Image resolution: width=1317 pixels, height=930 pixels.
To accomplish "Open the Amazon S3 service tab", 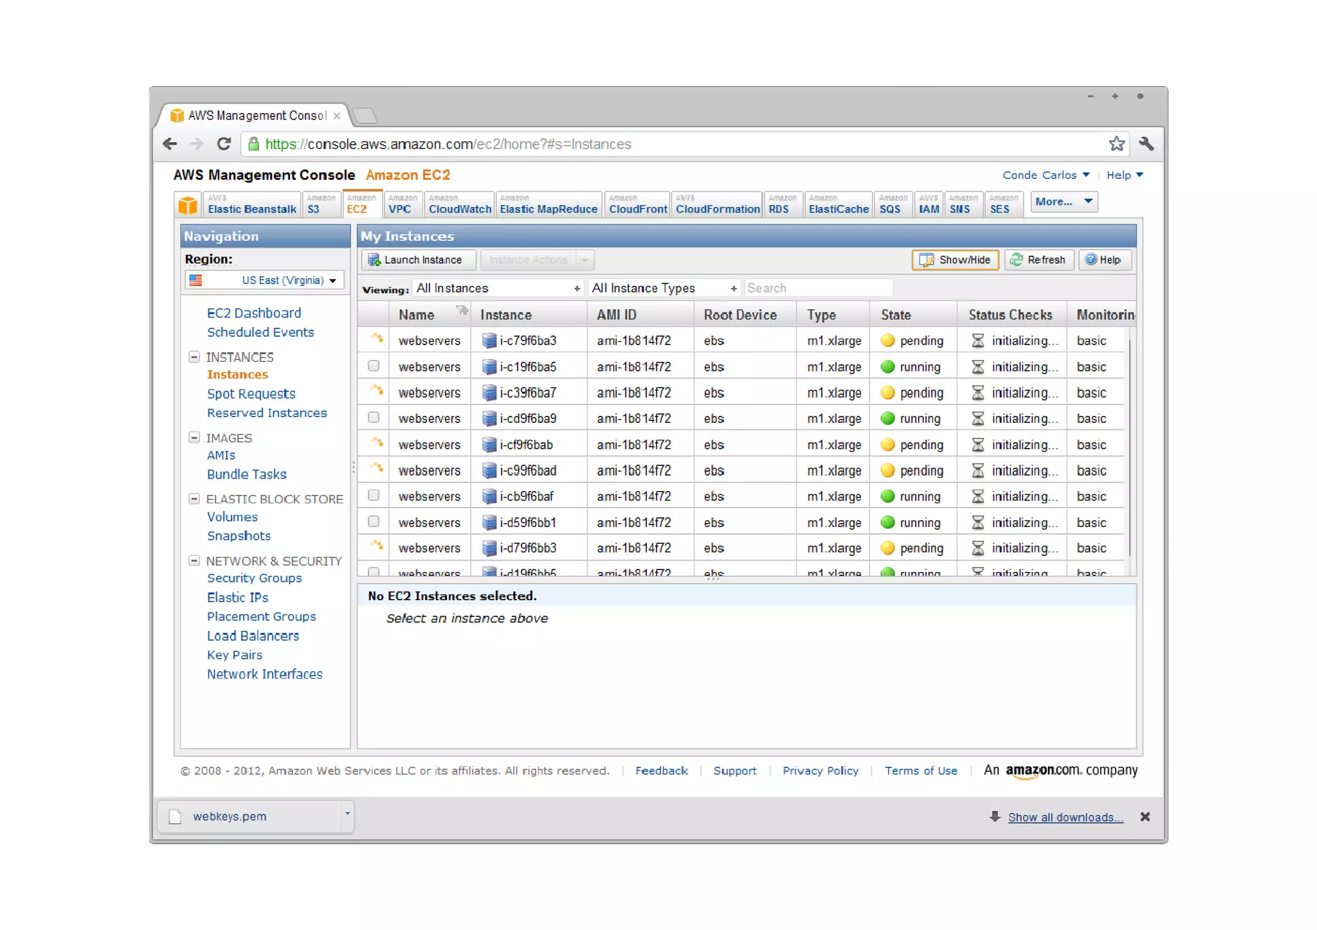I will [320, 205].
